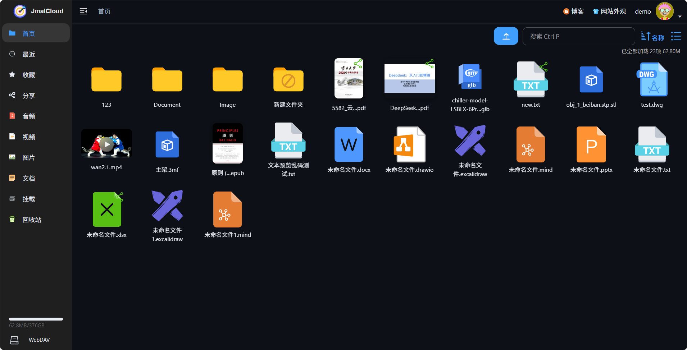
Task: Click the upload button
Action: tap(506, 36)
